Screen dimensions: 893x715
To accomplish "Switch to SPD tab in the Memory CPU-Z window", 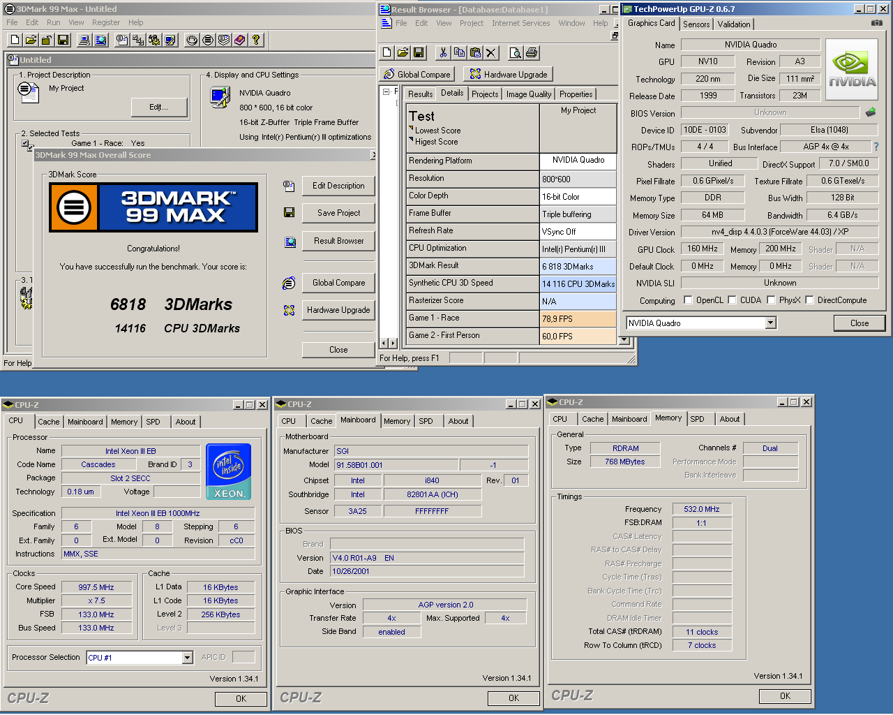I will pos(698,419).
